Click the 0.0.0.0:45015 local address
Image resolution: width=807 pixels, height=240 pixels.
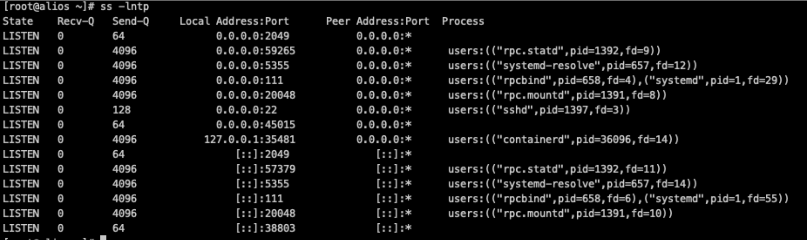pos(255,125)
